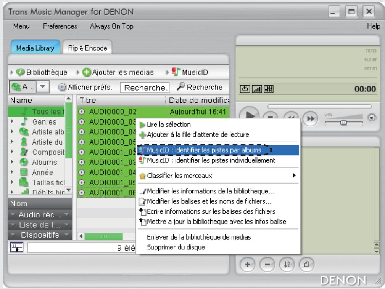Viewport: 385px width, 289px height.
Task: Toggle the repeat mode icon
Action: point(245,89)
